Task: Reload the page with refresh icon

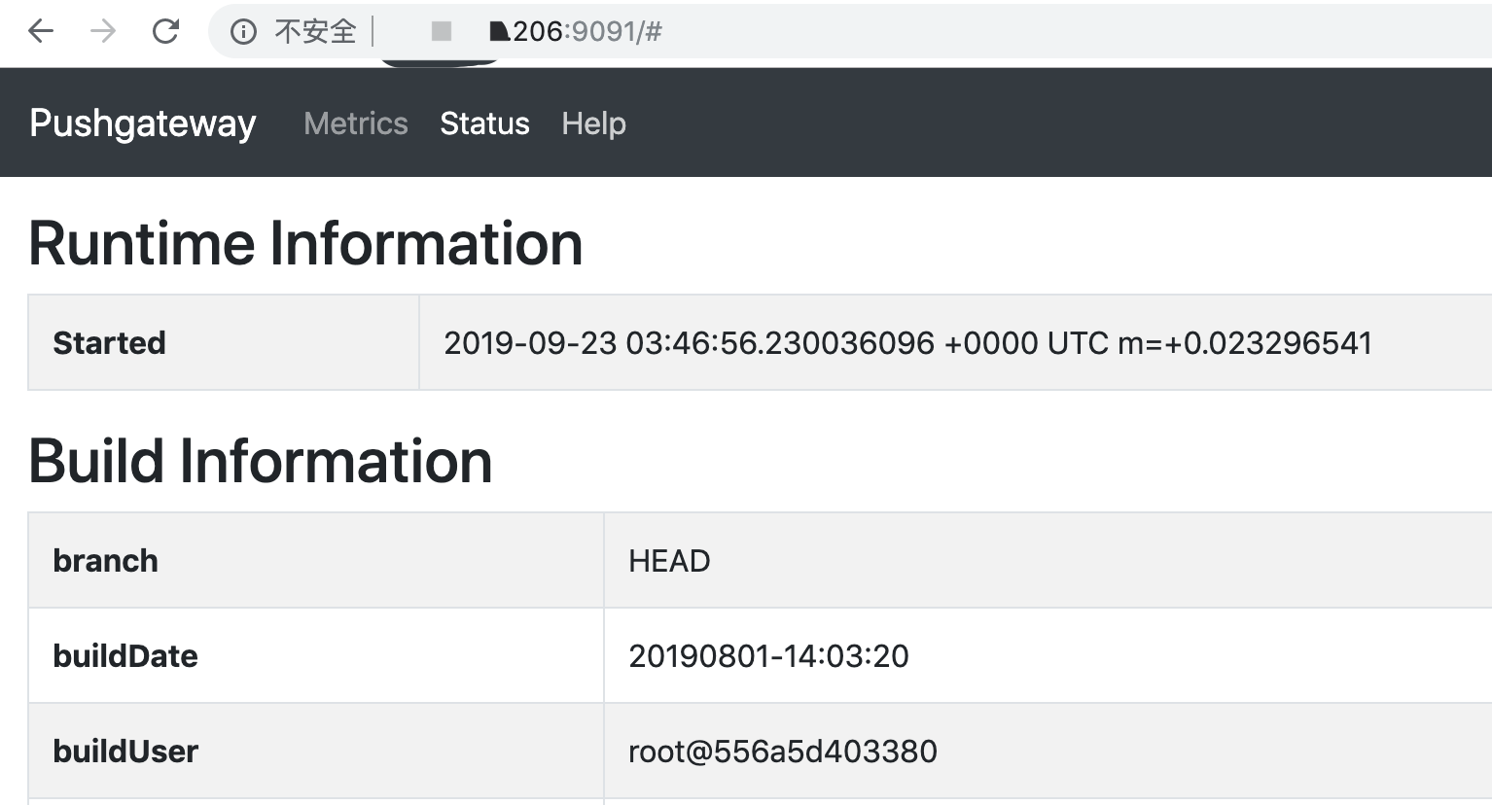Action: tap(165, 31)
